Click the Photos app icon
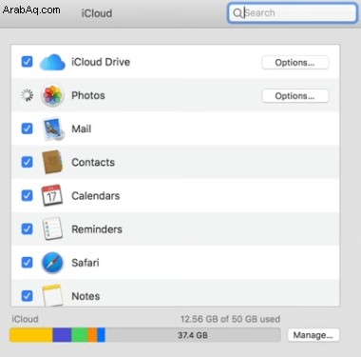The width and height of the screenshot is (361, 357). [52, 95]
